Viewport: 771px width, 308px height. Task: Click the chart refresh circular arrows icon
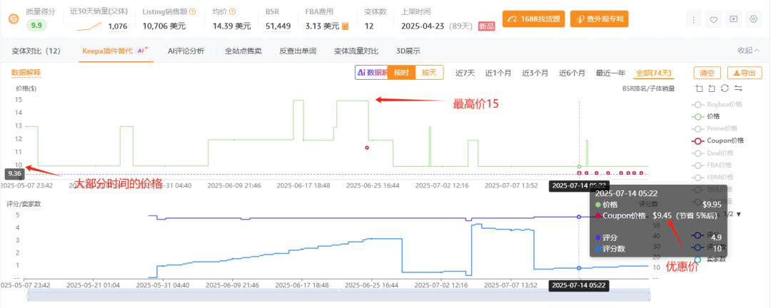[x=725, y=88]
